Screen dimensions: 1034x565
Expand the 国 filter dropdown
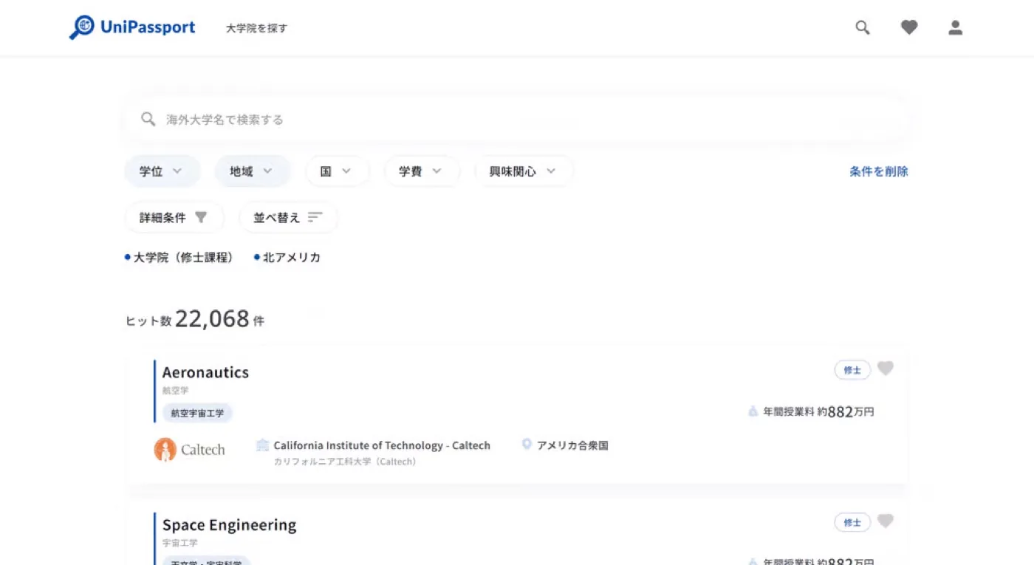337,171
